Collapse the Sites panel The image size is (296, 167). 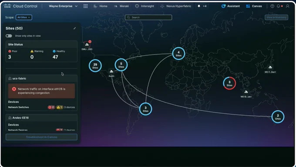click(x=74, y=28)
